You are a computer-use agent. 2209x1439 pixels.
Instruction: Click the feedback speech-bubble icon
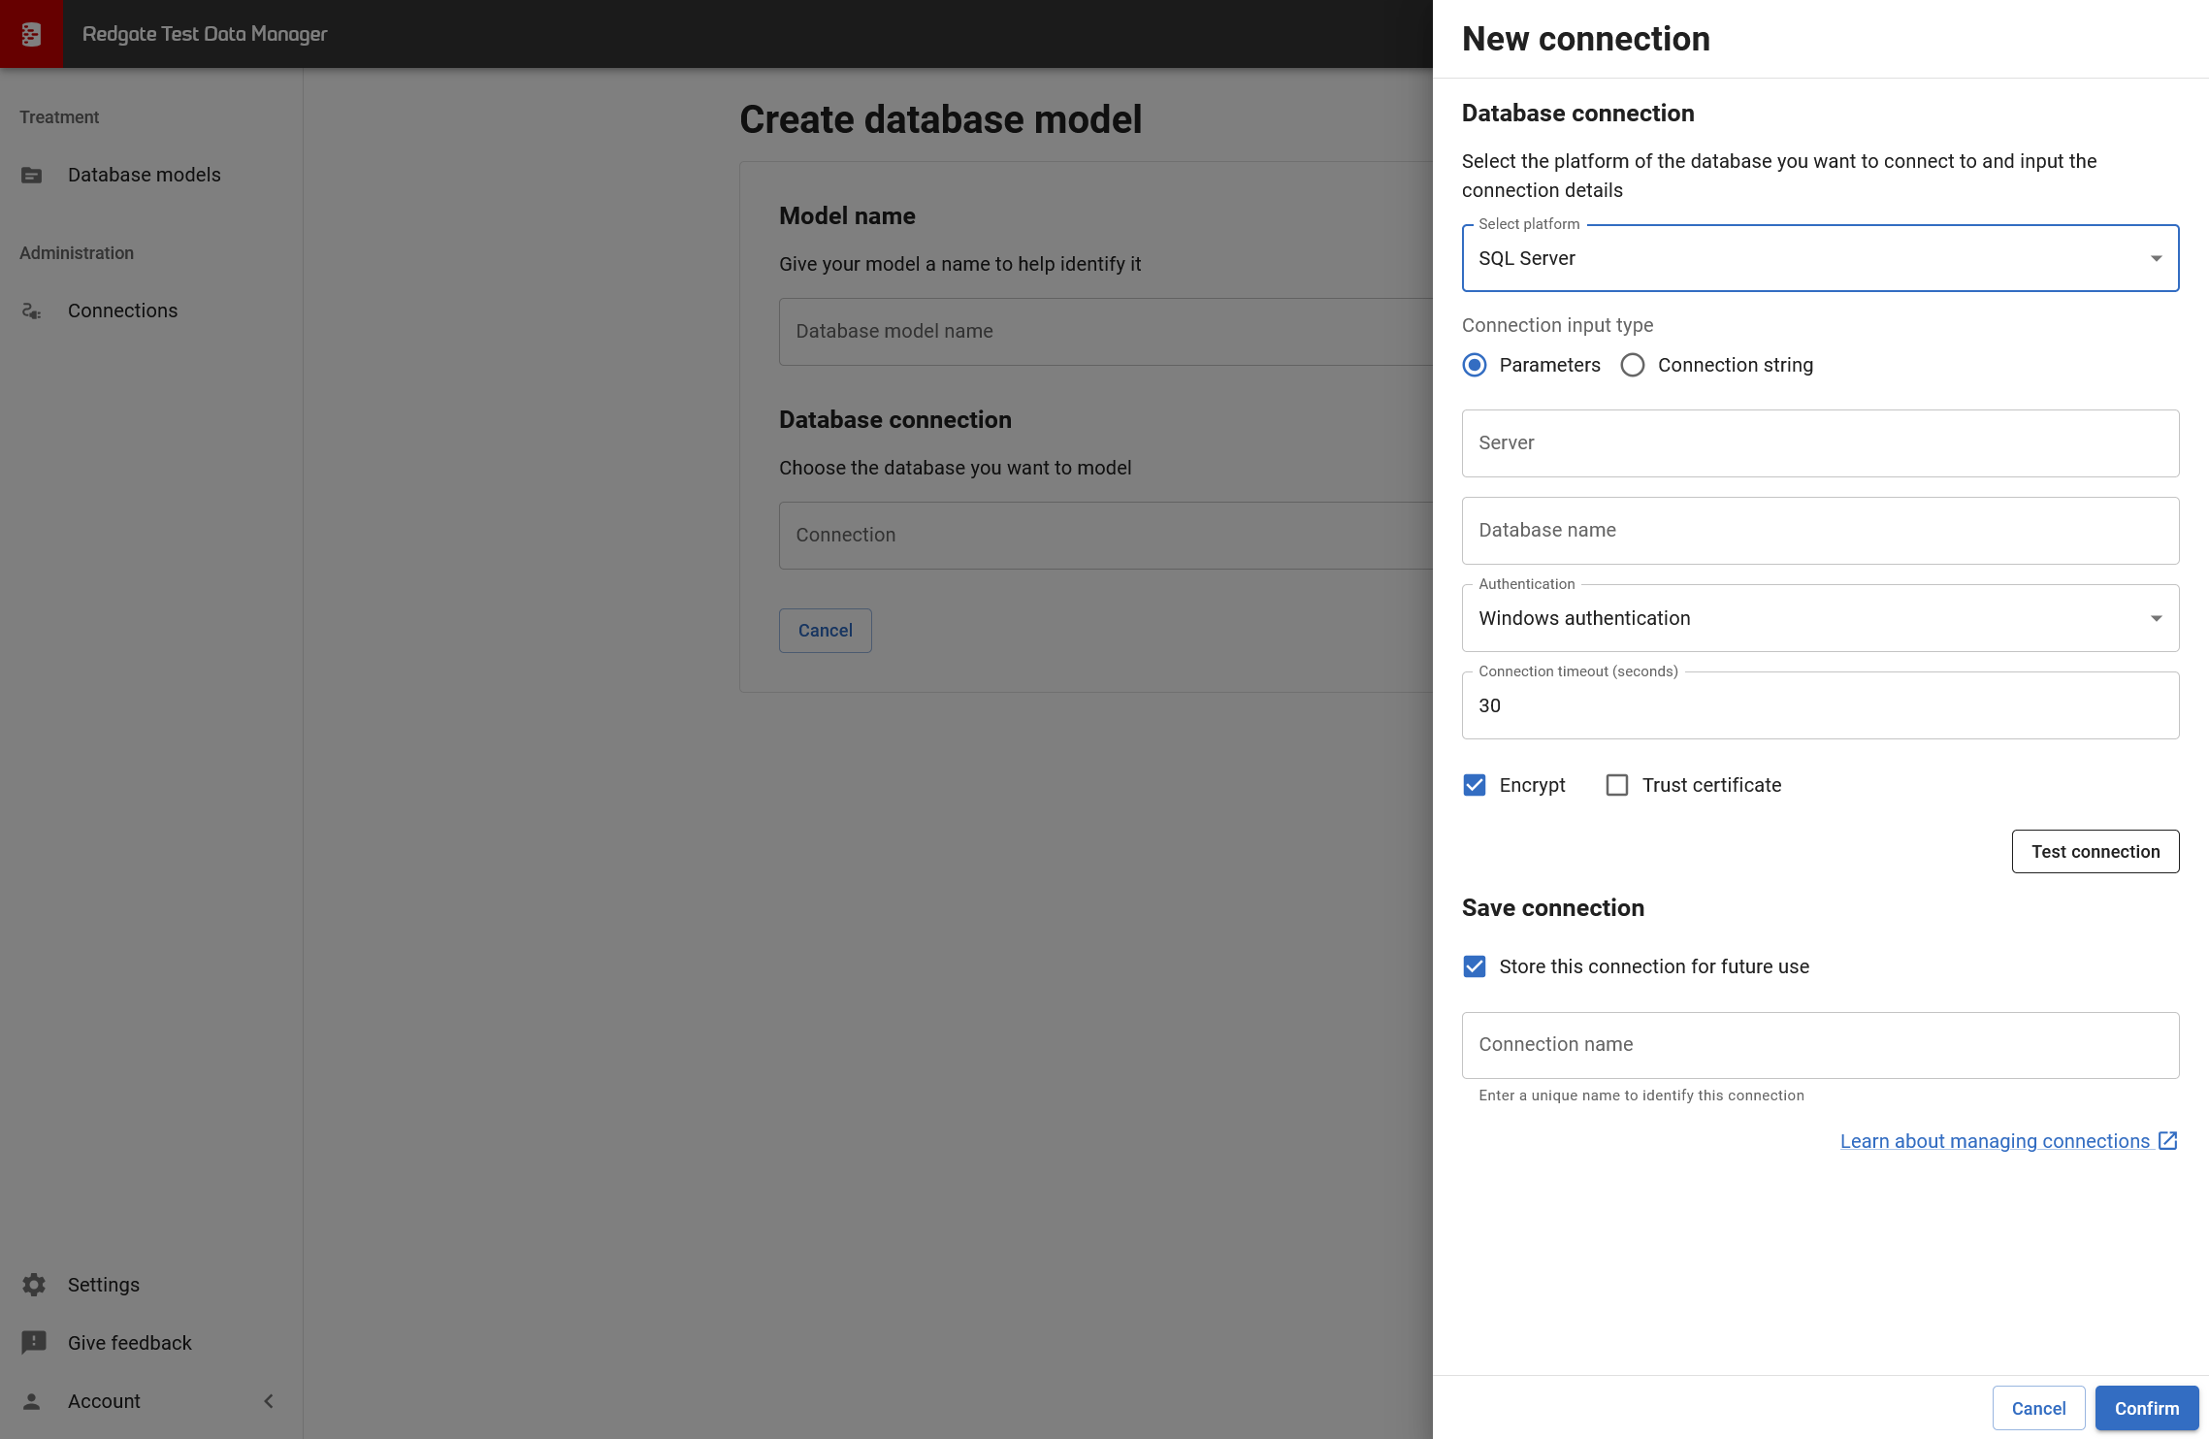pos(34,1342)
